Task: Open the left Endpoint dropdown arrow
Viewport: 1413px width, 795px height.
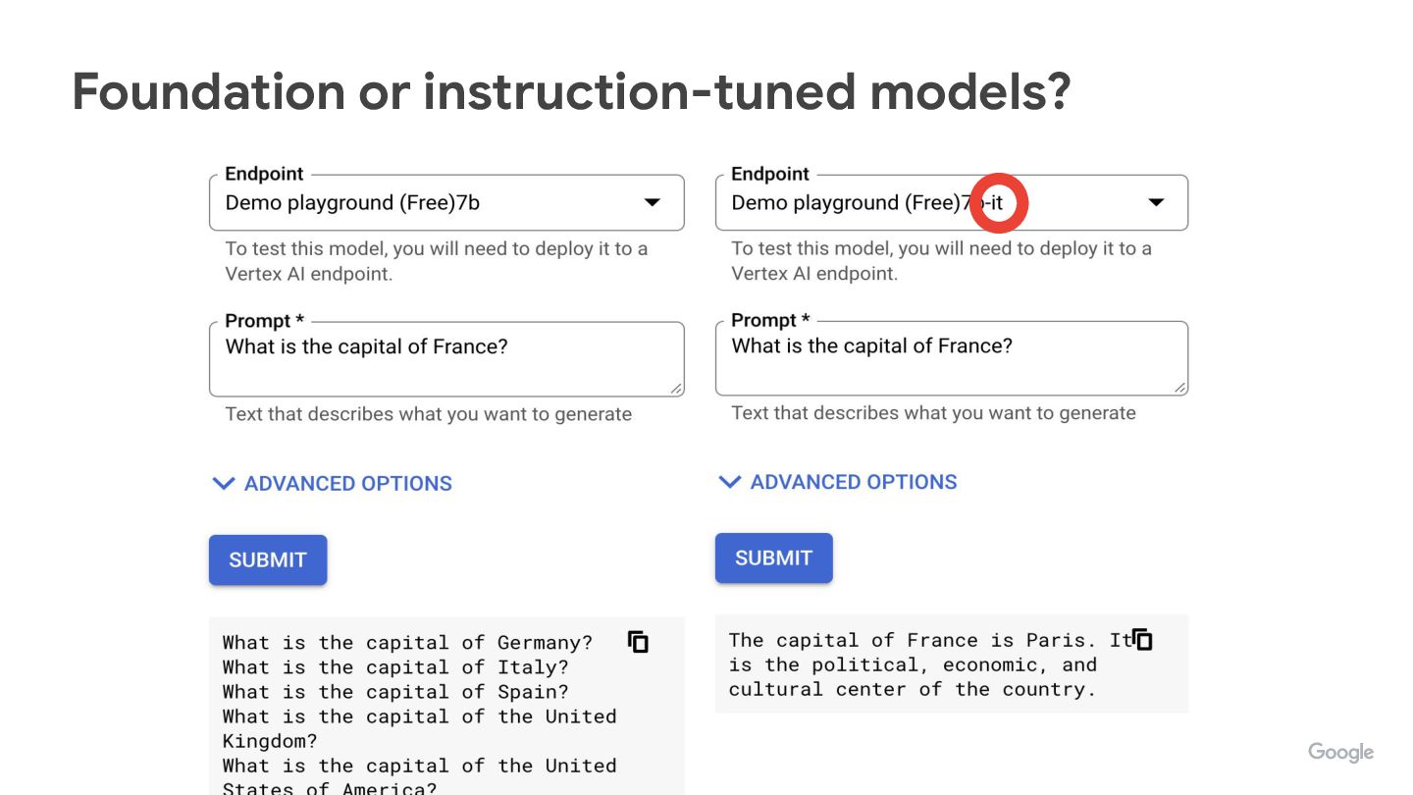Action: tap(652, 203)
